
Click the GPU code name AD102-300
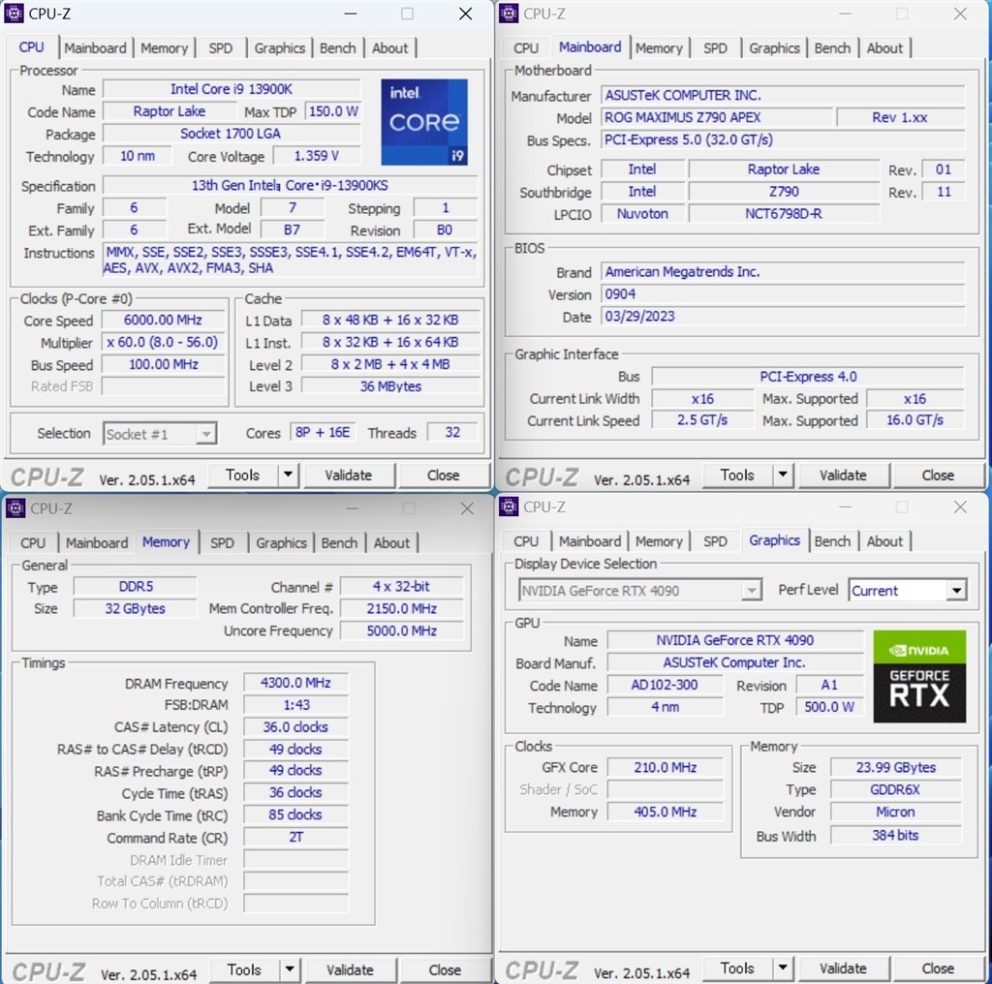click(x=665, y=685)
